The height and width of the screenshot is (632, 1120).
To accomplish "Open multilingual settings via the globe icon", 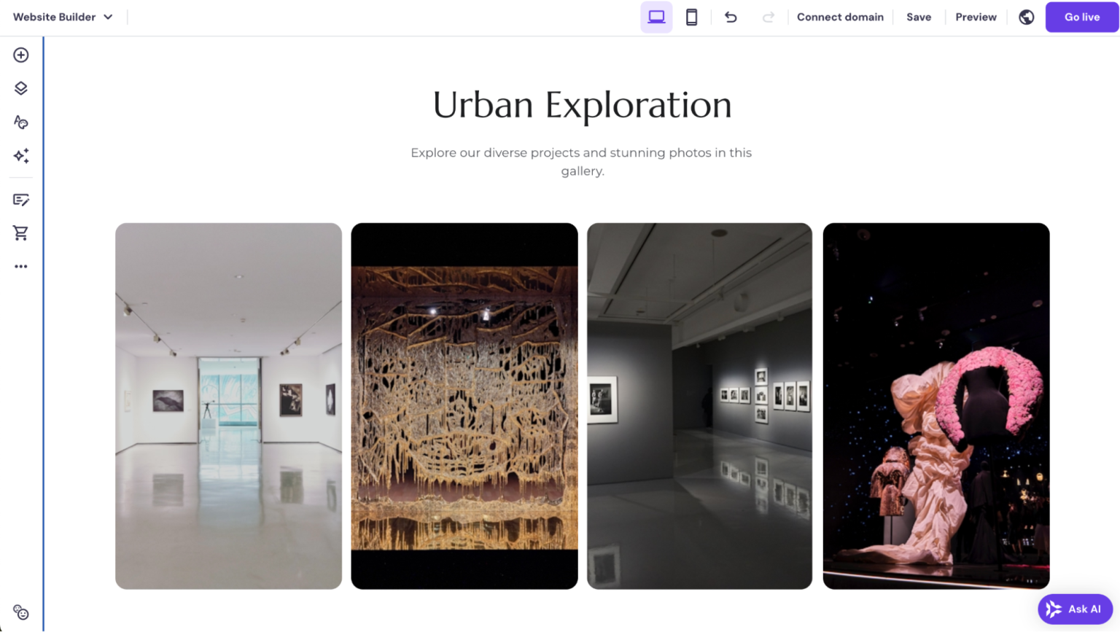I will [1026, 17].
